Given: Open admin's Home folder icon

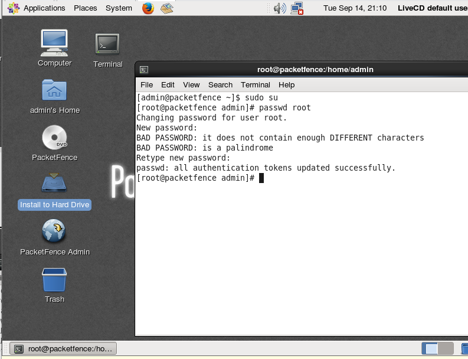Looking at the screenshot, I should 54,90.
